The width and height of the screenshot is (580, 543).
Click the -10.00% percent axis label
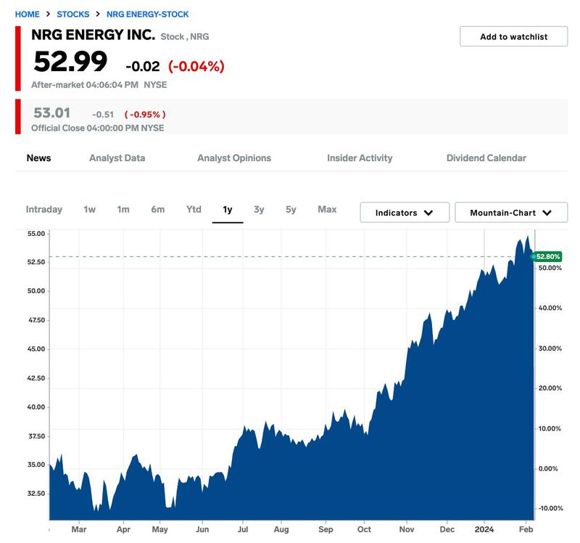pyautogui.click(x=551, y=508)
